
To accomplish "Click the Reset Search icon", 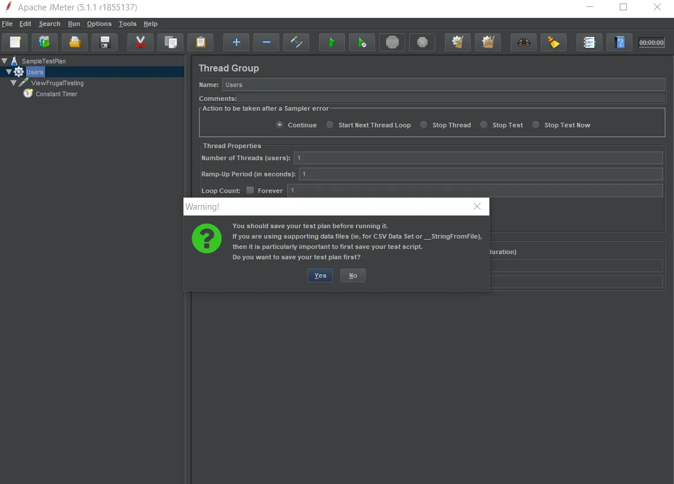I will (x=553, y=42).
